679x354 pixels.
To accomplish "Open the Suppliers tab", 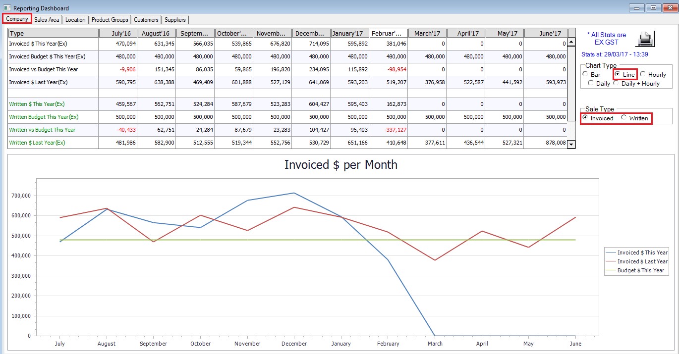I will [x=175, y=20].
